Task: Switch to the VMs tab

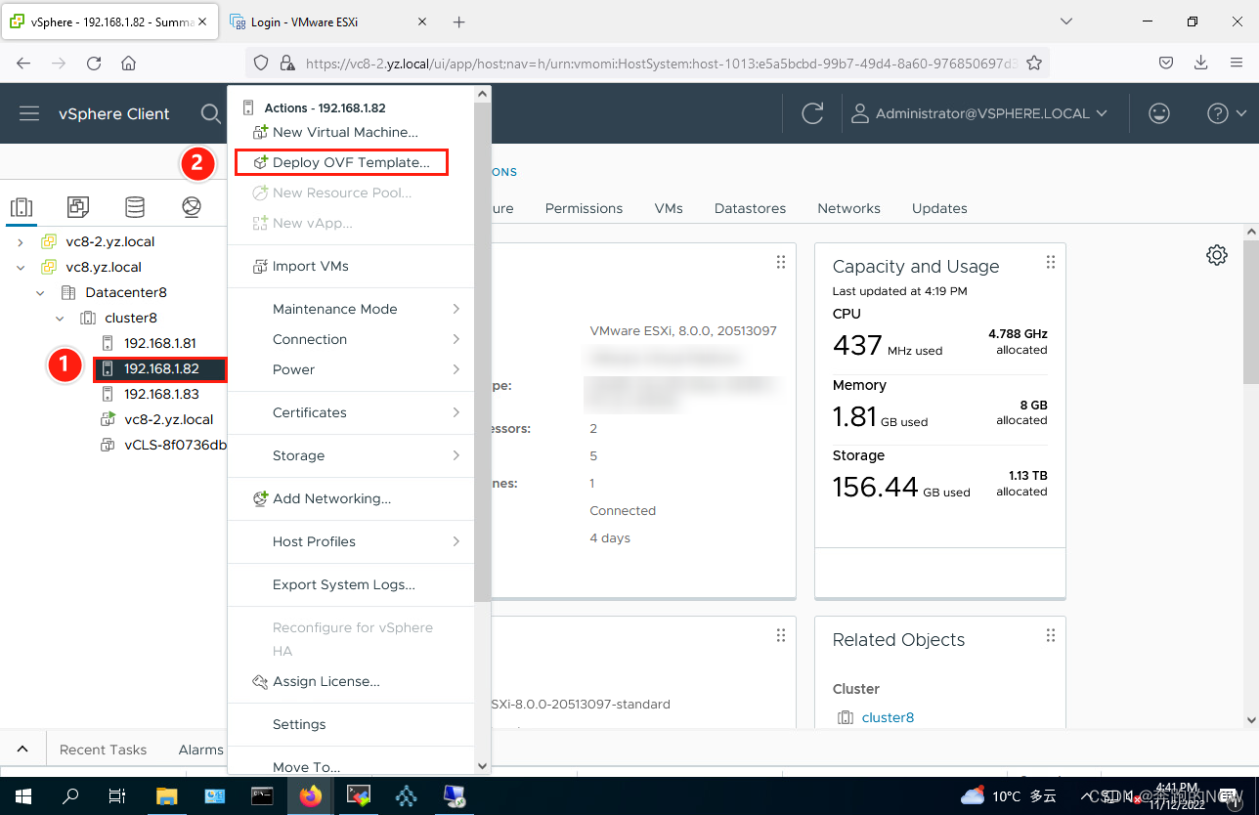Action: click(669, 208)
